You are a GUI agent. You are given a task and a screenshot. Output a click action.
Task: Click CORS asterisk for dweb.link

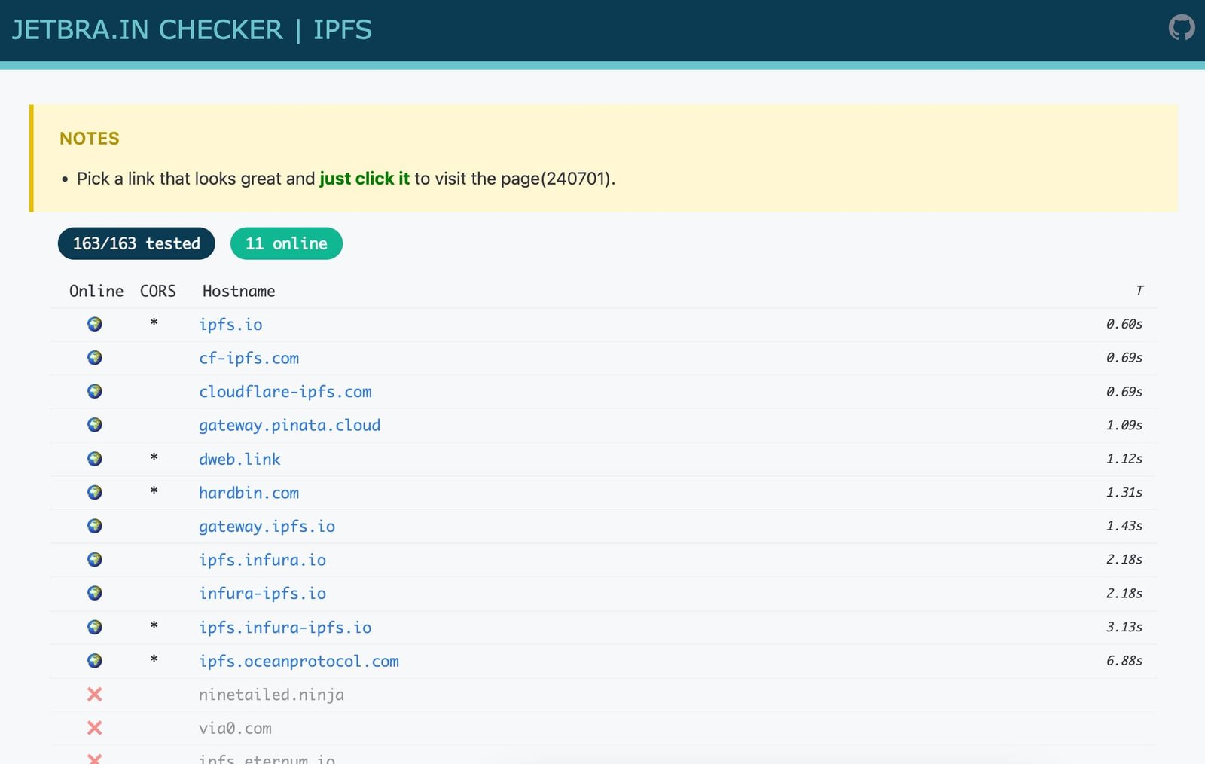[x=154, y=457]
